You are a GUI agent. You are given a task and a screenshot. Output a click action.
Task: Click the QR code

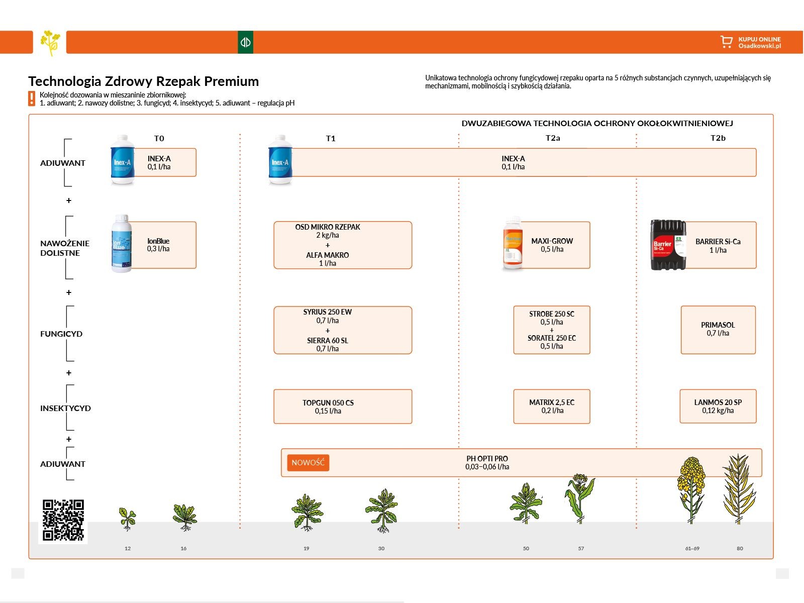pos(63,521)
